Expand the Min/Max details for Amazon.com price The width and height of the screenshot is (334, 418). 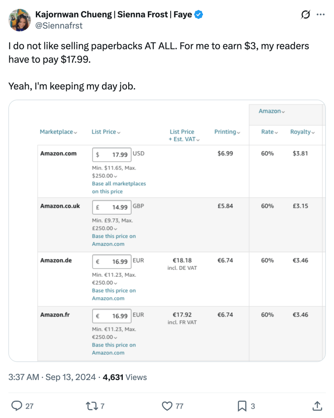[116, 175]
